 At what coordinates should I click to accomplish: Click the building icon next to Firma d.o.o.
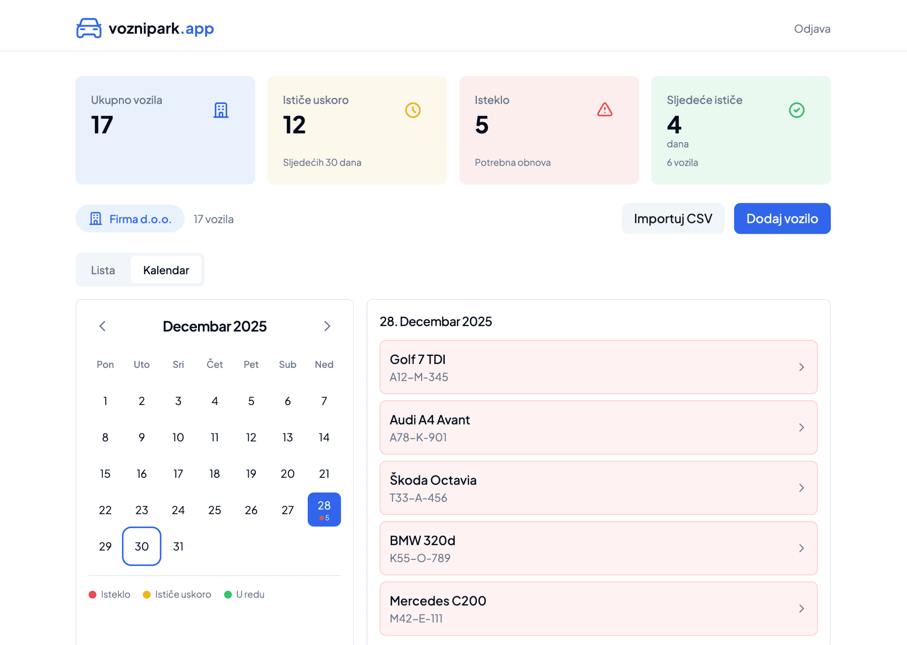click(x=96, y=218)
